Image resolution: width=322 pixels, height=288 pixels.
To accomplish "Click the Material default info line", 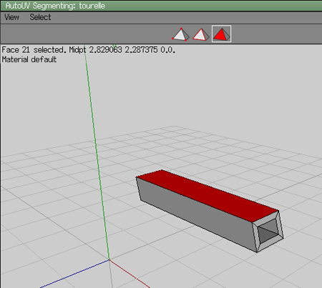I will 29,59.
